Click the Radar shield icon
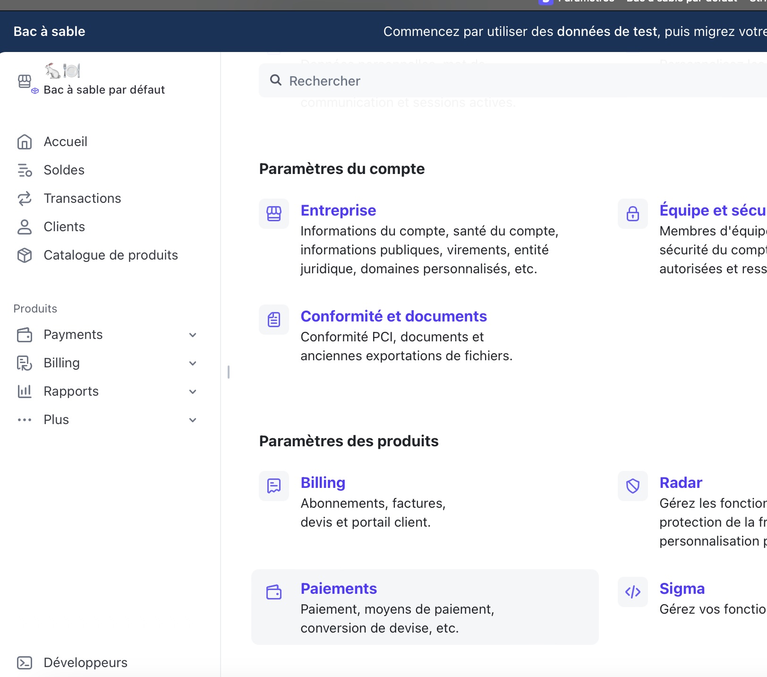This screenshot has height=677, width=767. [x=632, y=486]
